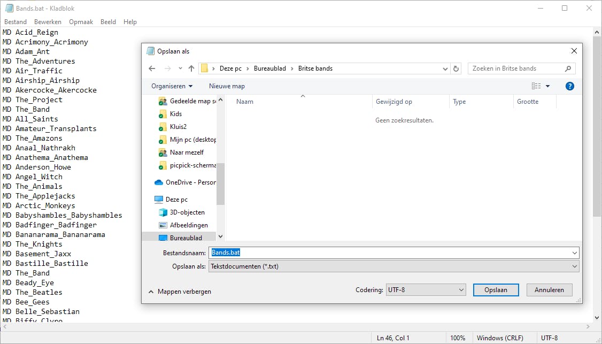Select the picpick folder icon

163,165
